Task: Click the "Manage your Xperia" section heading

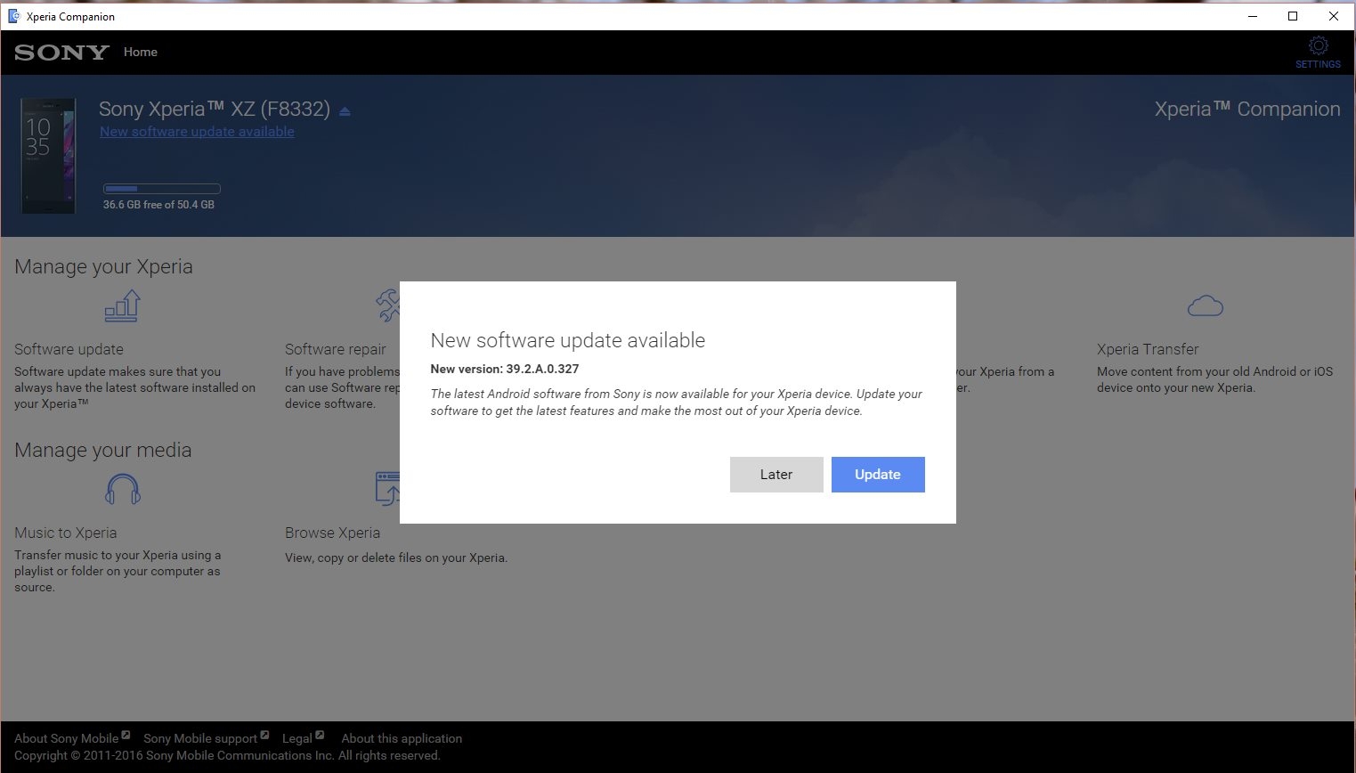Action: coord(103,267)
